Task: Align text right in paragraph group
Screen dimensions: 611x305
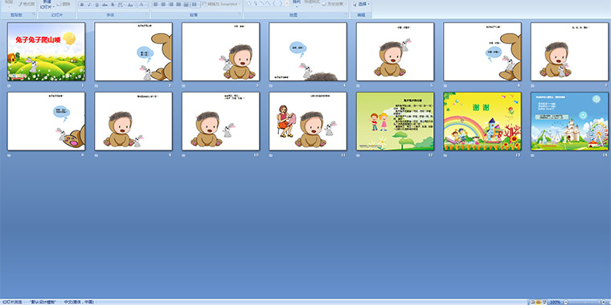Action: 171,4
